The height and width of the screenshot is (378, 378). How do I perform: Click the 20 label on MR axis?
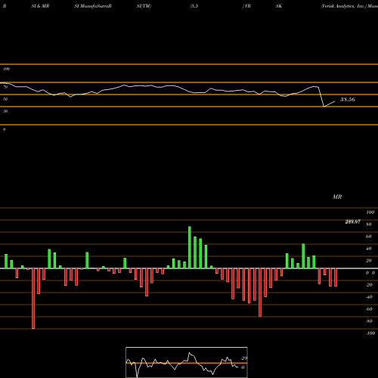[369, 261]
